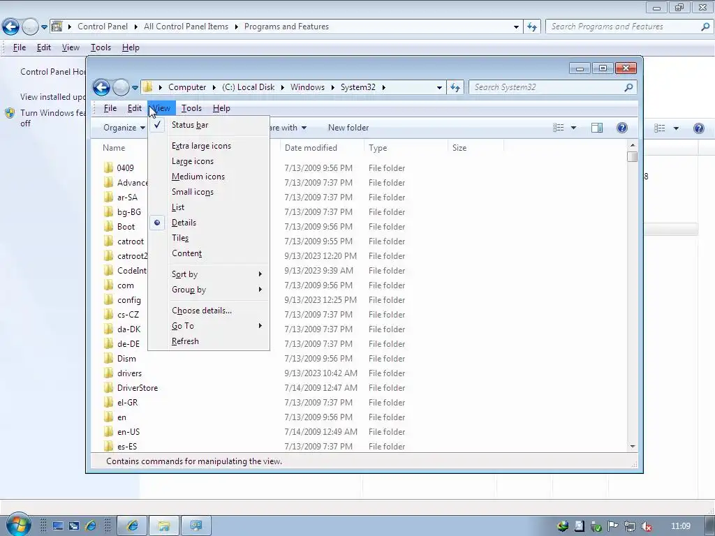Viewport: 715px width, 536px height.
Task: Toggle the preview pane icon
Action: (x=597, y=128)
